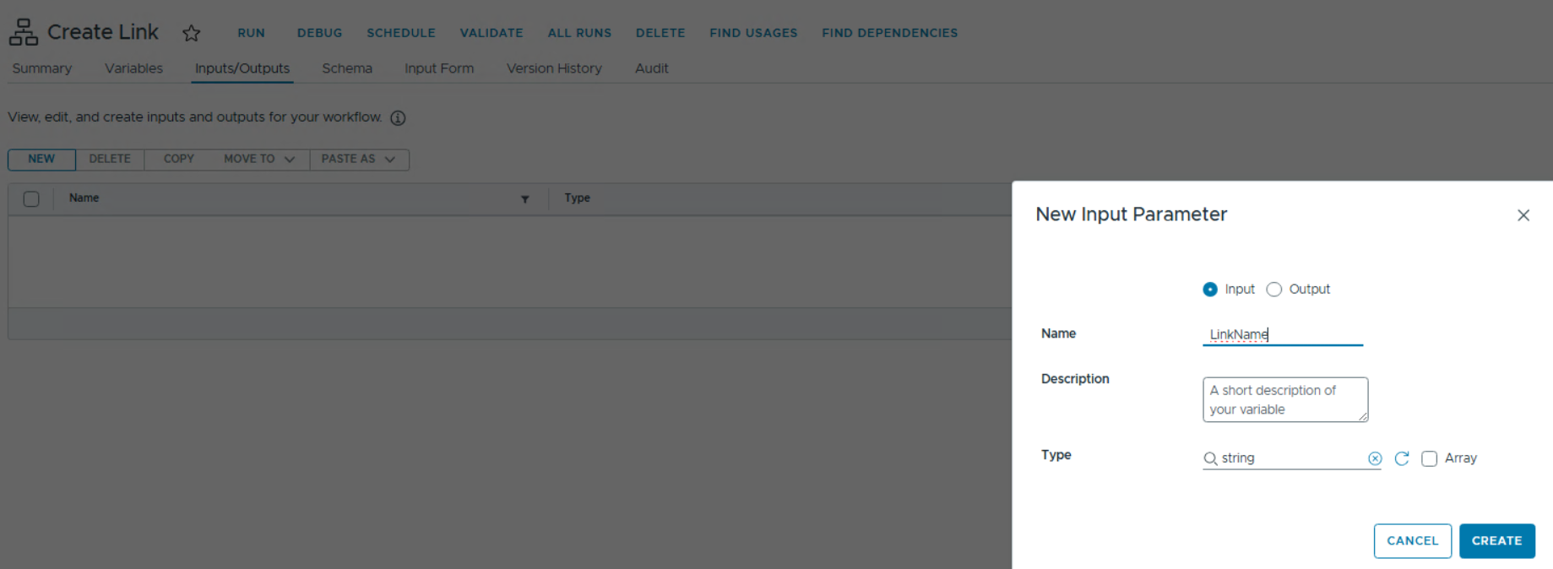1553x569 pixels.
Task: Clear the string type with the X icon
Action: point(1375,458)
